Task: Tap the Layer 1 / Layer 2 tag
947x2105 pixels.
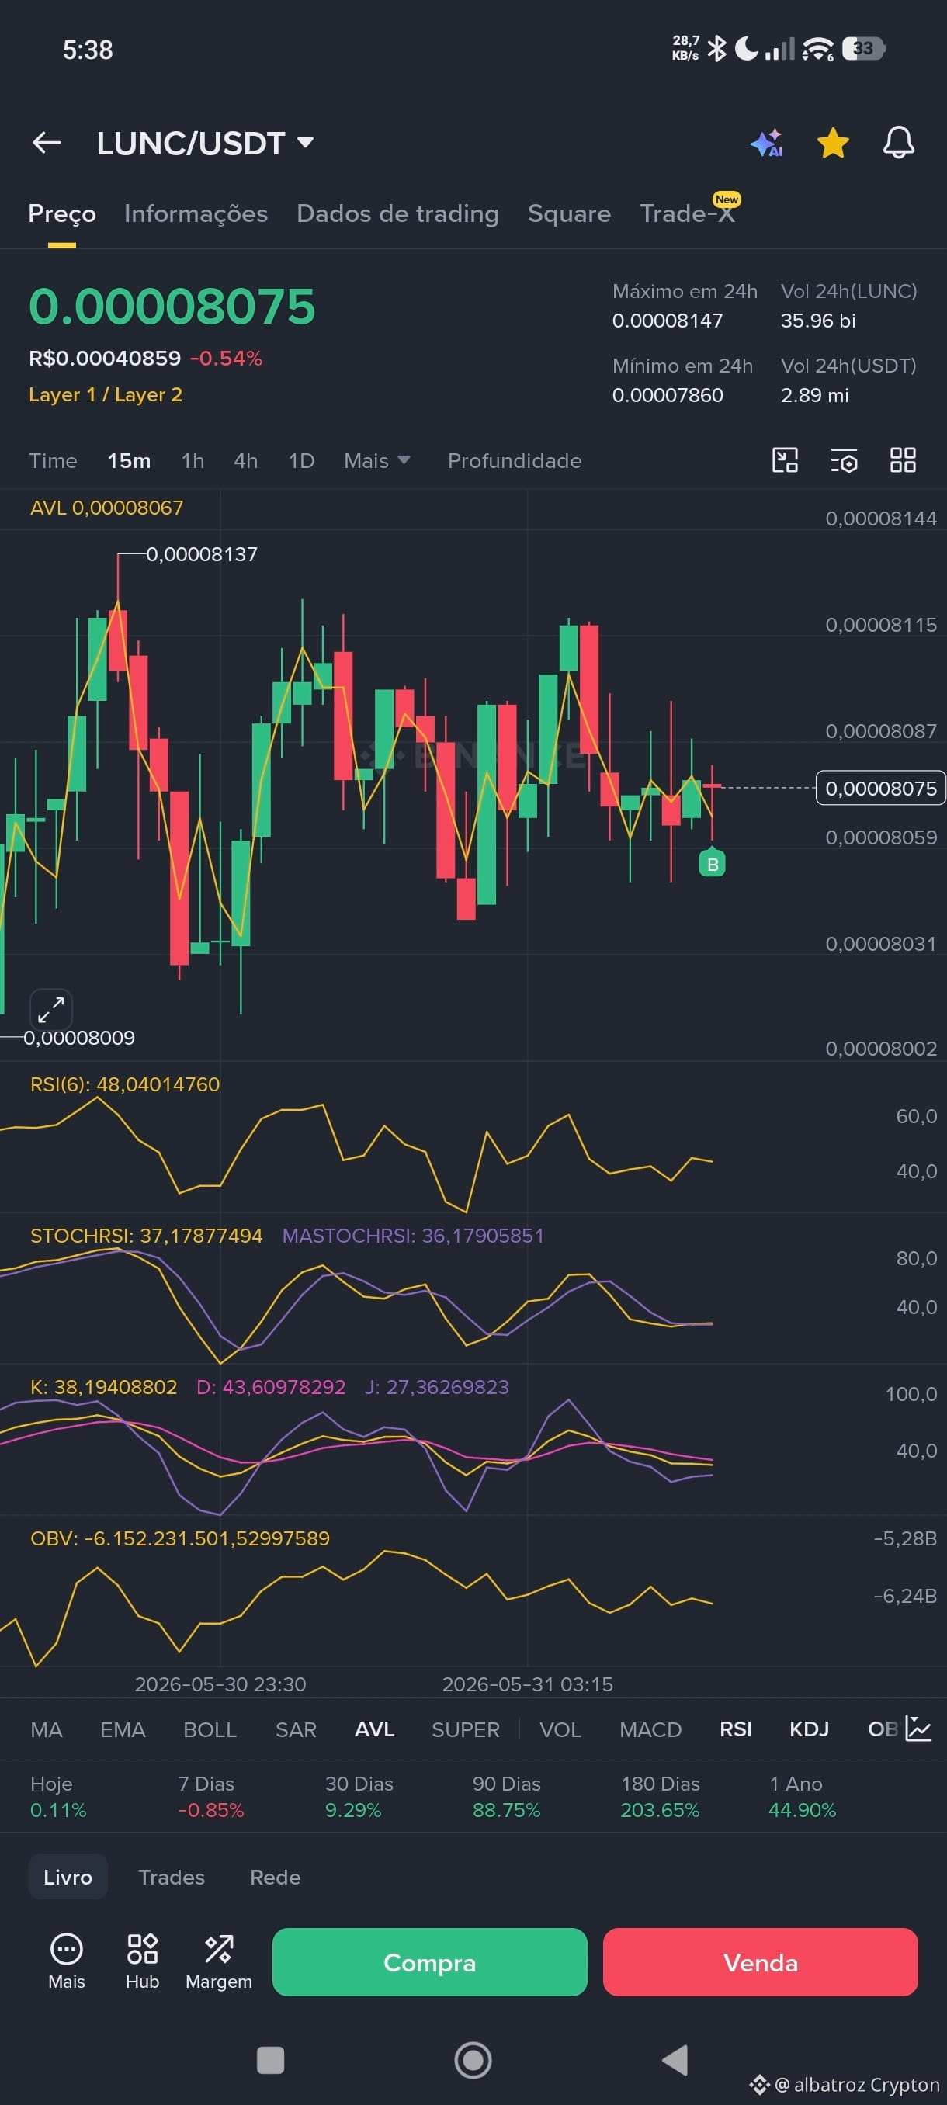Action: (106, 394)
